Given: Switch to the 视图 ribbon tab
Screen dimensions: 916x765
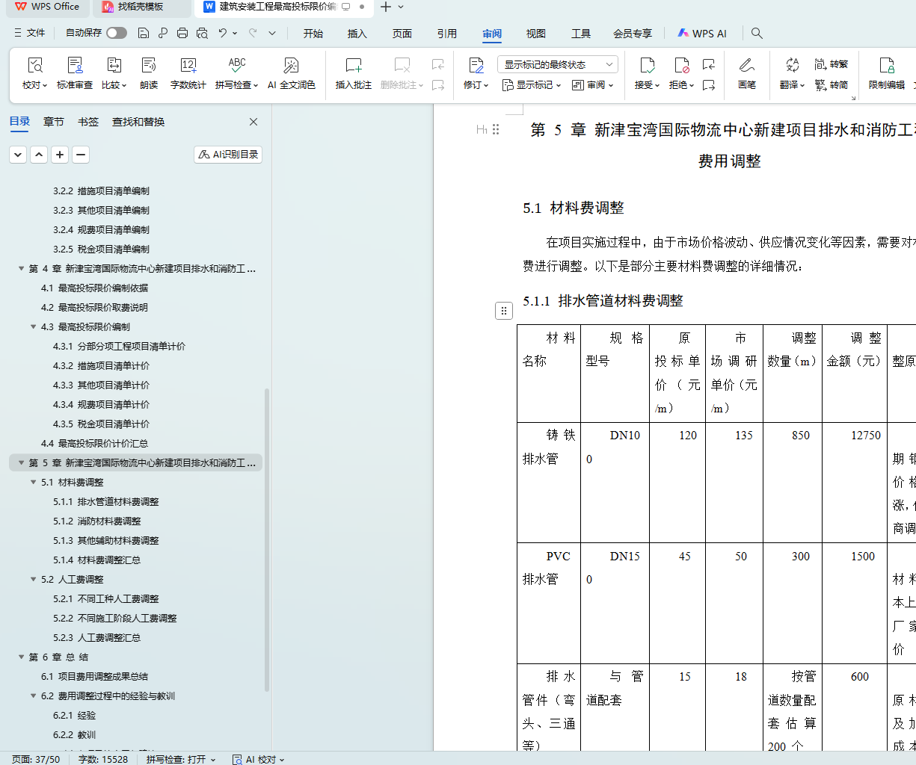Looking at the screenshot, I should 535,34.
